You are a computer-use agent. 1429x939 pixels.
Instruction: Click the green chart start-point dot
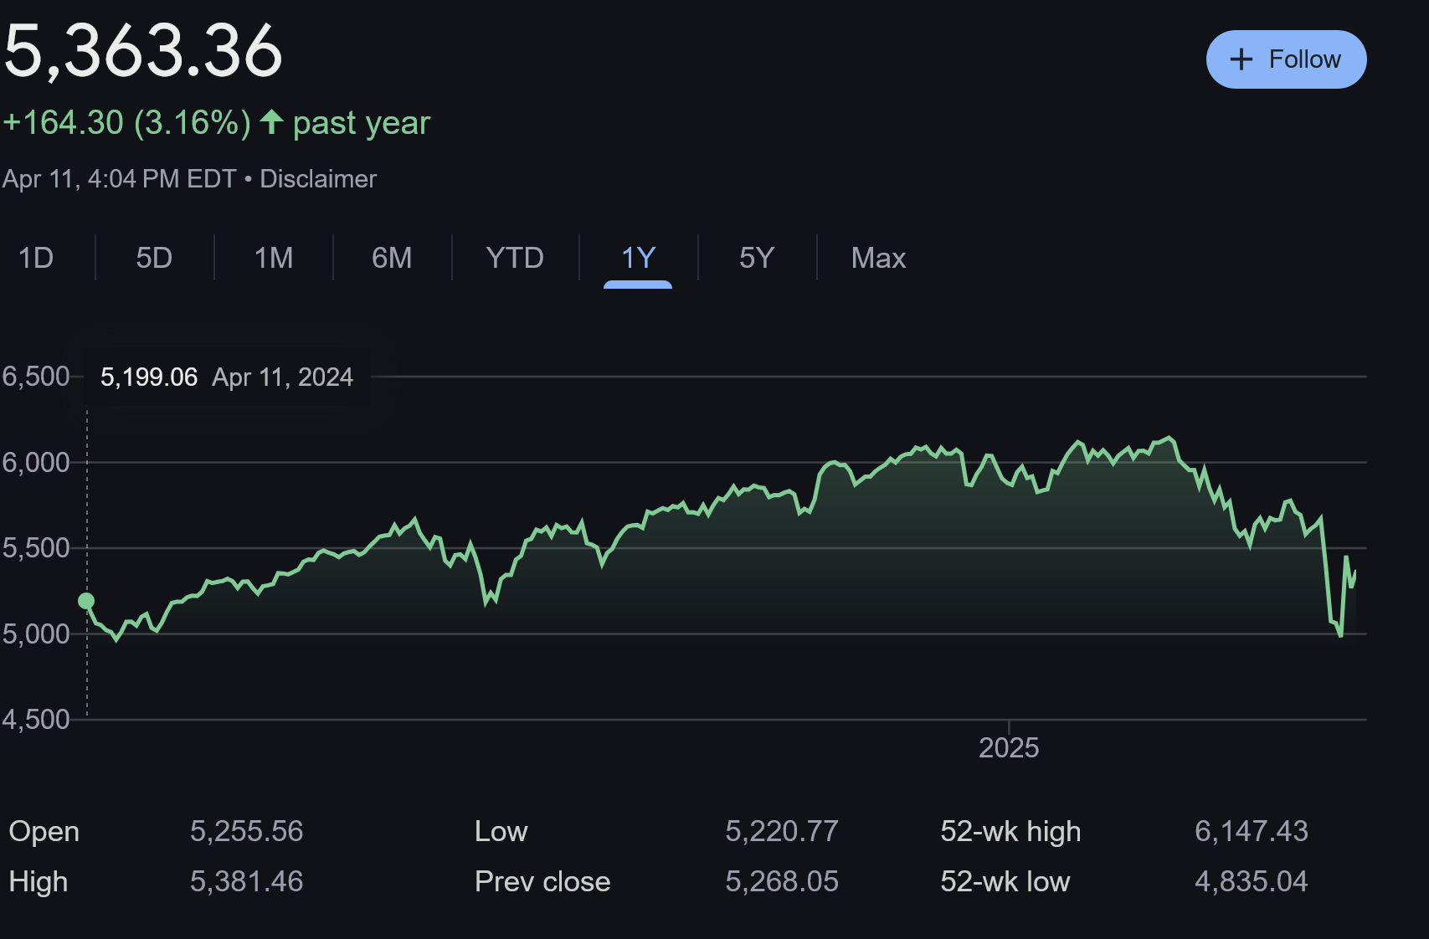pyautogui.click(x=86, y=601)
